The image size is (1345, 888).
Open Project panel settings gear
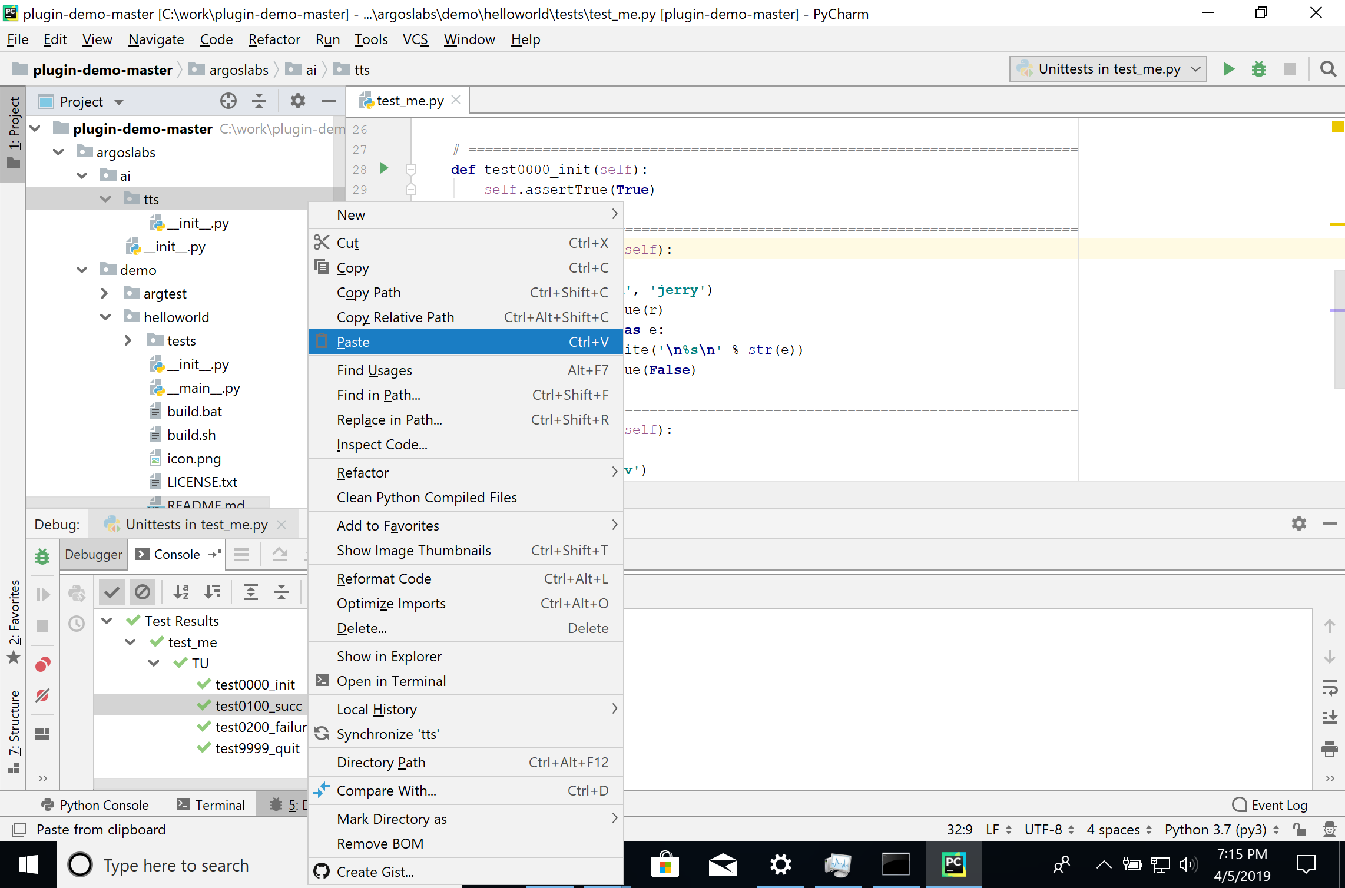click(298, 101)
